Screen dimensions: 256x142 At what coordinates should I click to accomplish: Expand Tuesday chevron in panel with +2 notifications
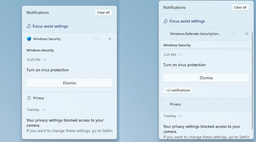(x=180, y=116)
